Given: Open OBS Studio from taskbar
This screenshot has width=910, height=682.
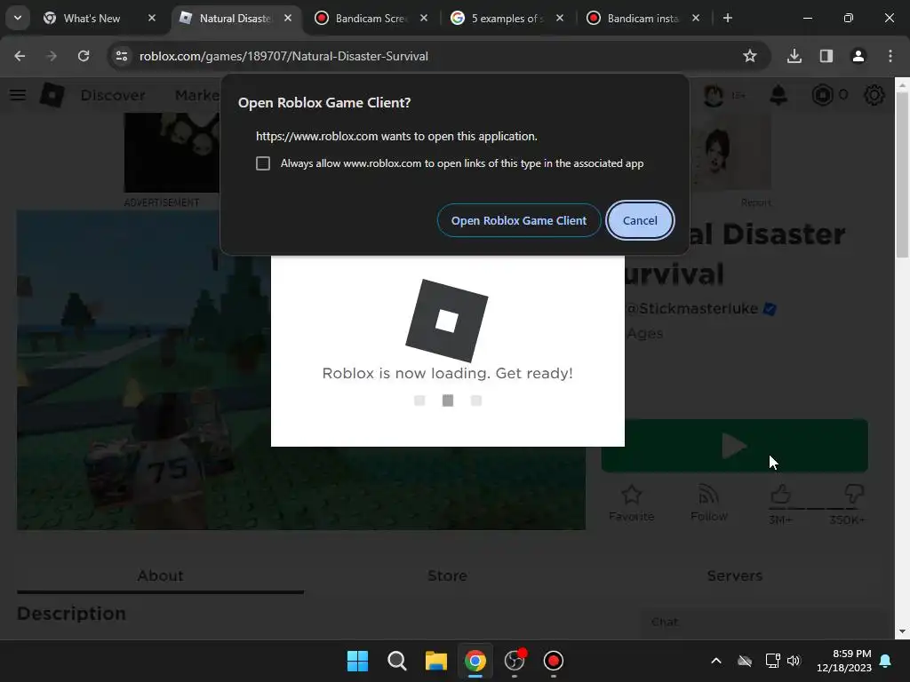Looking at the screenshot, I should click(515, 661).
